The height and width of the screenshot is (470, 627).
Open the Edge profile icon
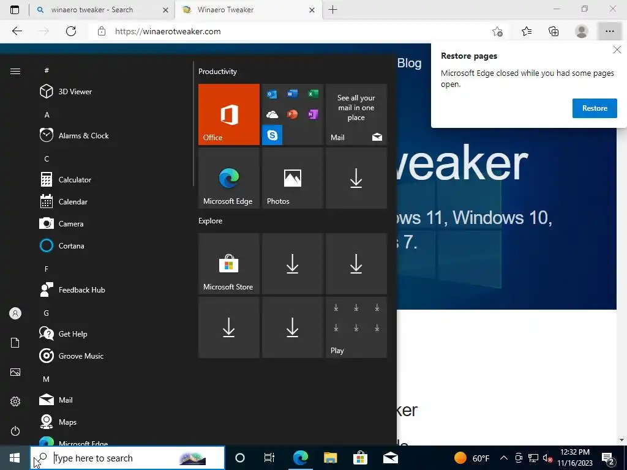(x=582, y=31)
